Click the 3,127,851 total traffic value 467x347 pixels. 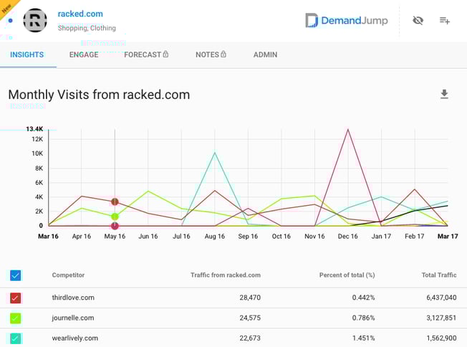[441, 318]
